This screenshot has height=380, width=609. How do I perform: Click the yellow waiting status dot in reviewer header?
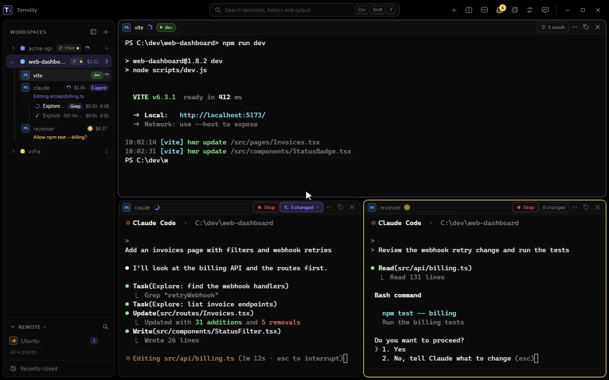[x=407, y=208]
